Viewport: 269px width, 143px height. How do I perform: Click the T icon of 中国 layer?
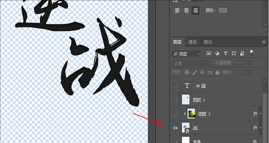click(187, 86)
